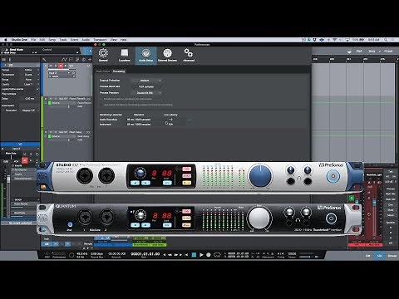This screenshot has width=399, height=299.
Task: Open the Advanced preferences gears icon
Action: 189,56
